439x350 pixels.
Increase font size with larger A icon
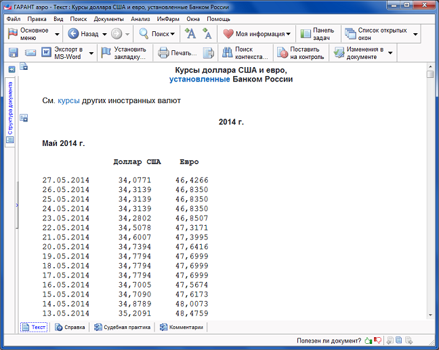(x=191, y=34)
